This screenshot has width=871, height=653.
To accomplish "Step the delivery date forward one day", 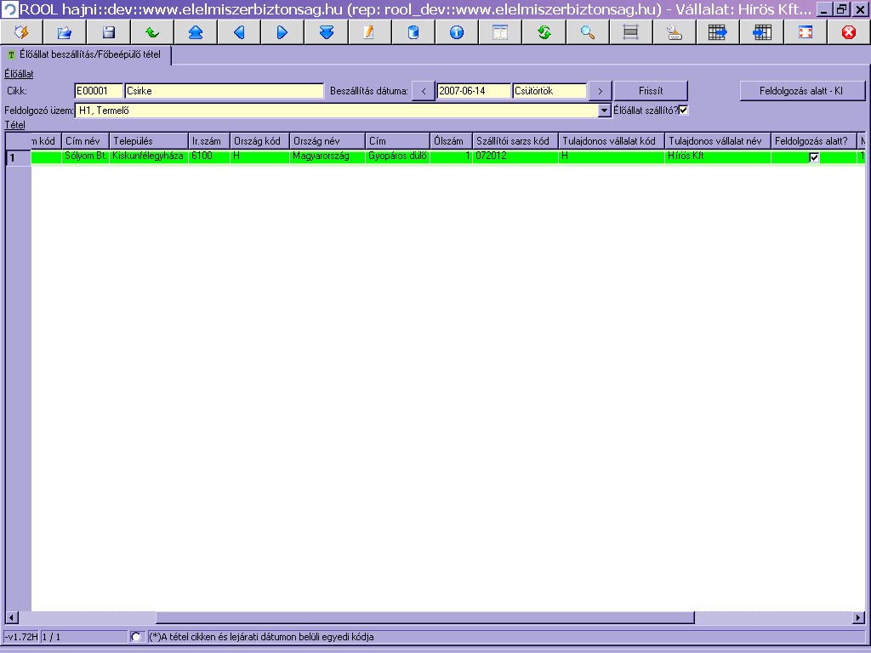I will coord(600,91).
